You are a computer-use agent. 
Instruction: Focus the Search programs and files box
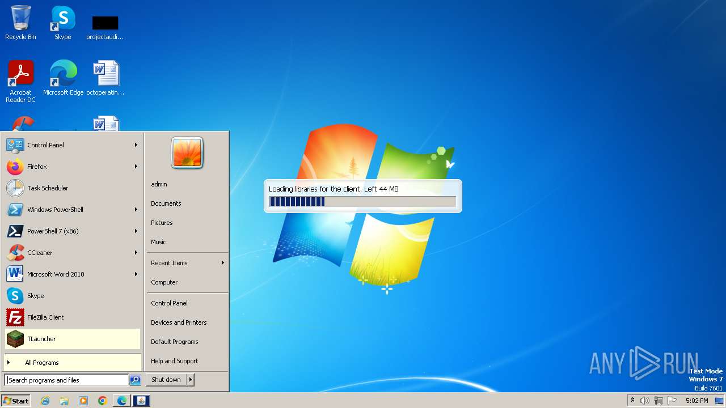(x=67, y=380)
